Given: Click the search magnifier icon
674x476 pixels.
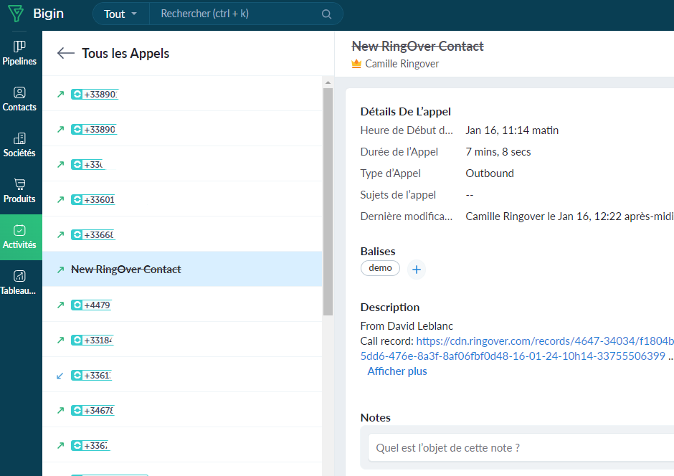Looking at the screenshot, I should 327,14.
